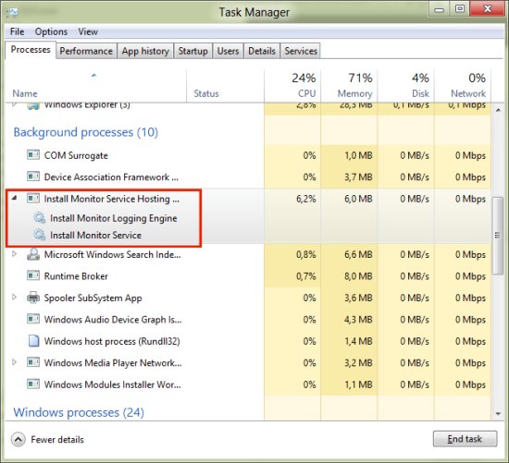Click the COM Surrogate process icon

(33, 155)
